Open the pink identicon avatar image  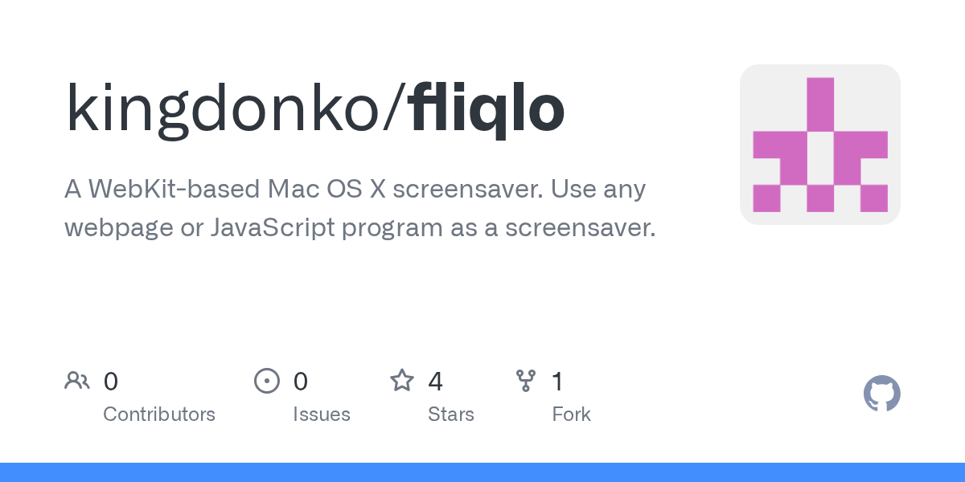819,145
